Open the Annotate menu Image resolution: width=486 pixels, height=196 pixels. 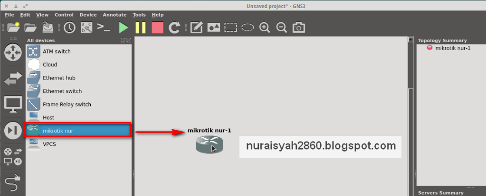pos(114,15)
